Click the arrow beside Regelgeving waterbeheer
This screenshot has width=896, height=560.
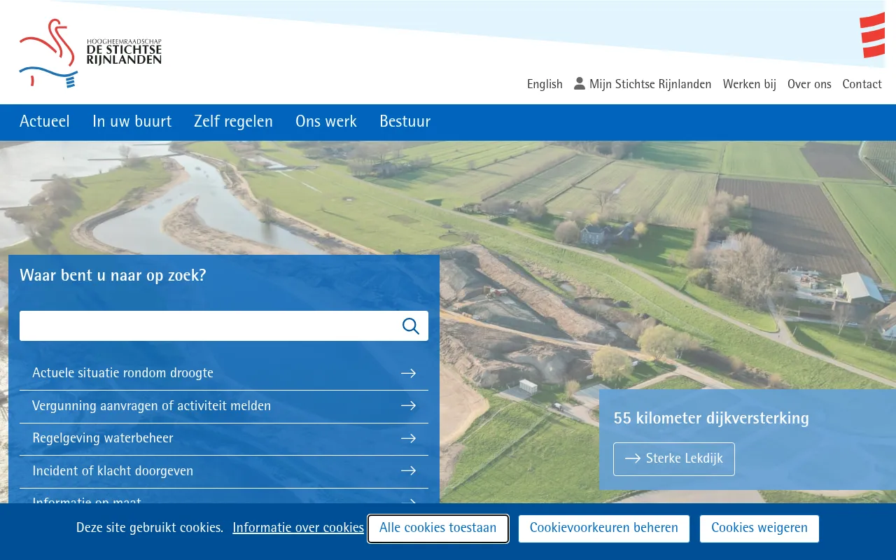pyautogui.click(x=409, y=438)
